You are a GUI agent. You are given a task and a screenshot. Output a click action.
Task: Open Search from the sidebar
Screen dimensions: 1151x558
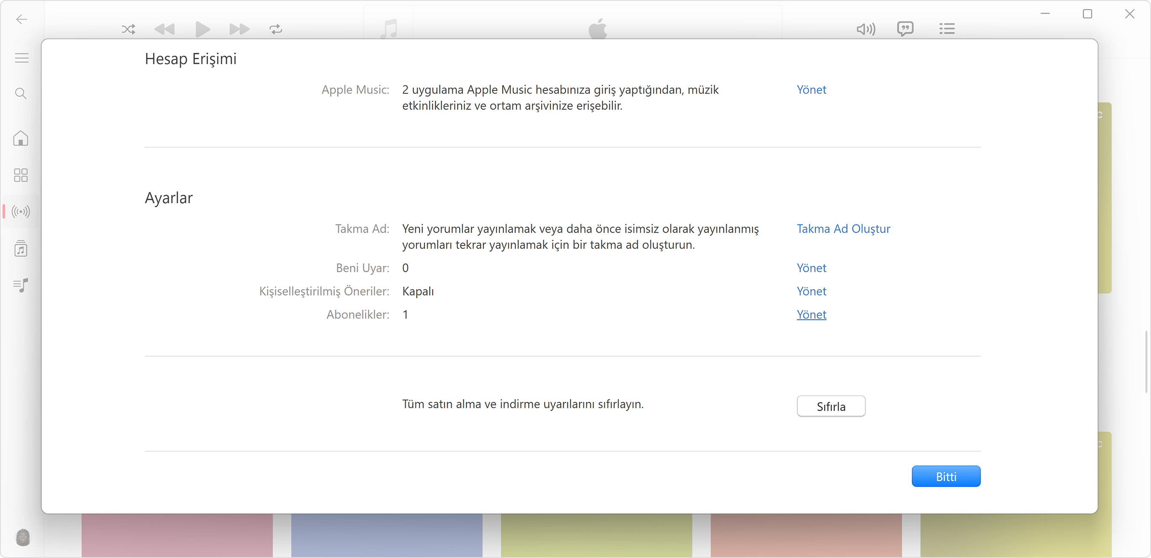click(x=20, y=93)
